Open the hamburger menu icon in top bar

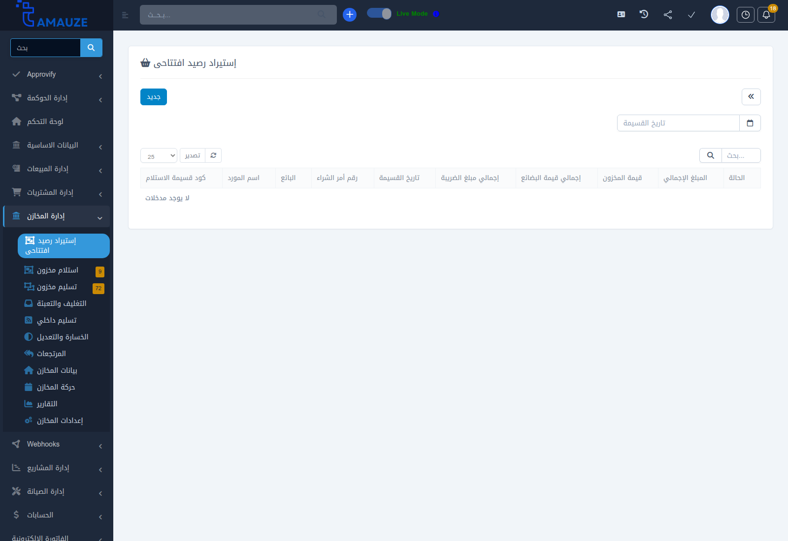[x=125, y=15]
